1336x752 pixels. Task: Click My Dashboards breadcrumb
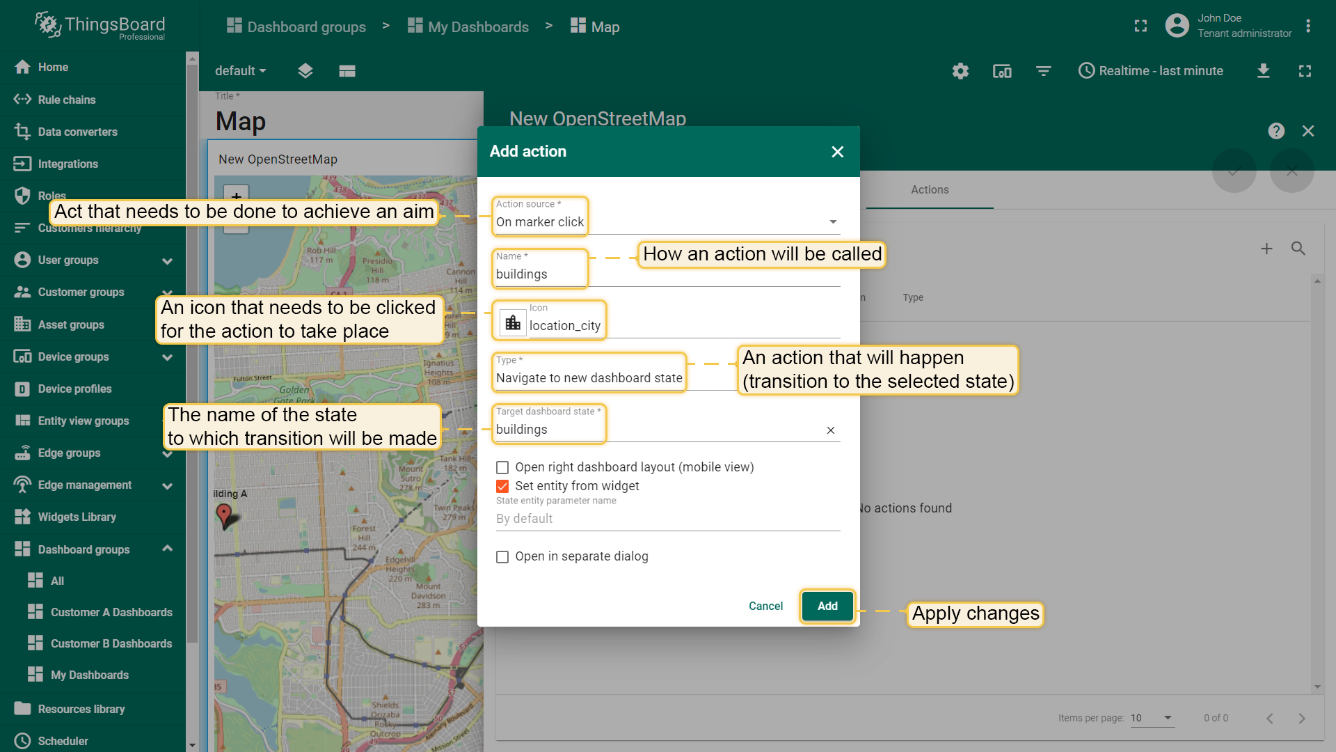468,26
